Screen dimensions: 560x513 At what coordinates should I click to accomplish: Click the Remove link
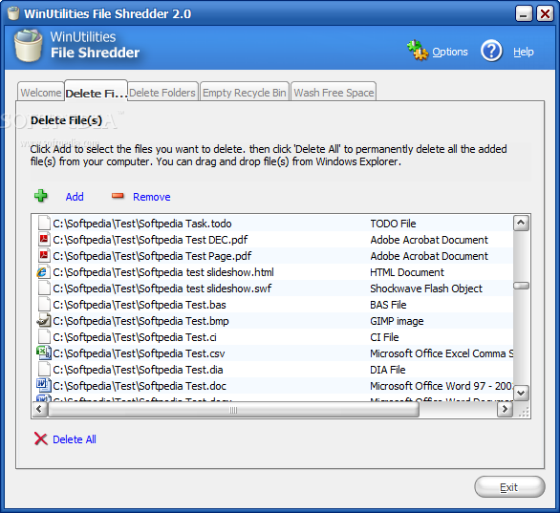pos(152,197)
